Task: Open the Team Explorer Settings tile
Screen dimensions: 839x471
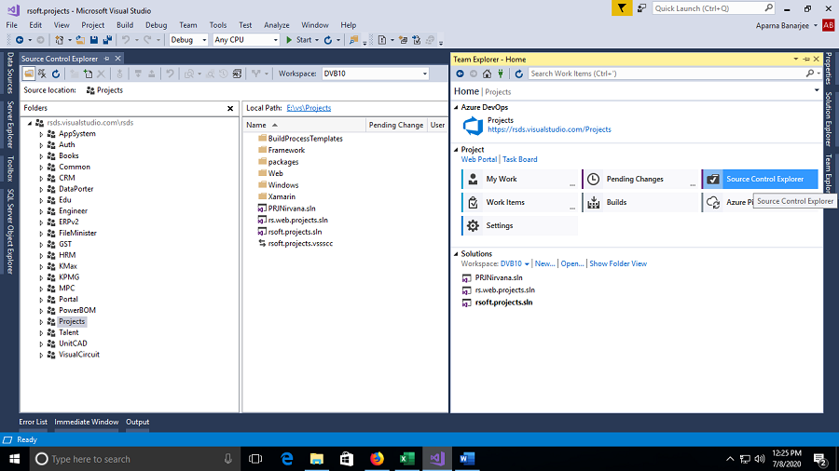Action: 519,226
